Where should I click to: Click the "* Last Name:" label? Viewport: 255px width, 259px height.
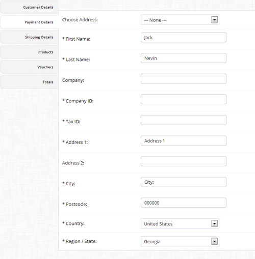(76, 60)
